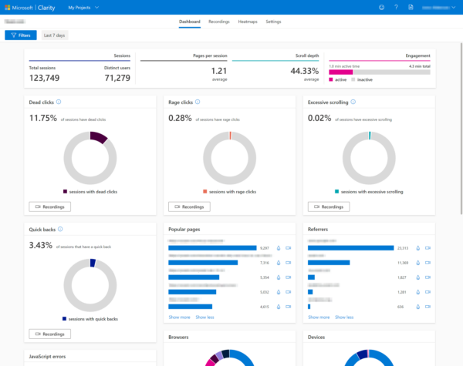Click the Filters button
The image size is (463, 366).
point(20,35)
